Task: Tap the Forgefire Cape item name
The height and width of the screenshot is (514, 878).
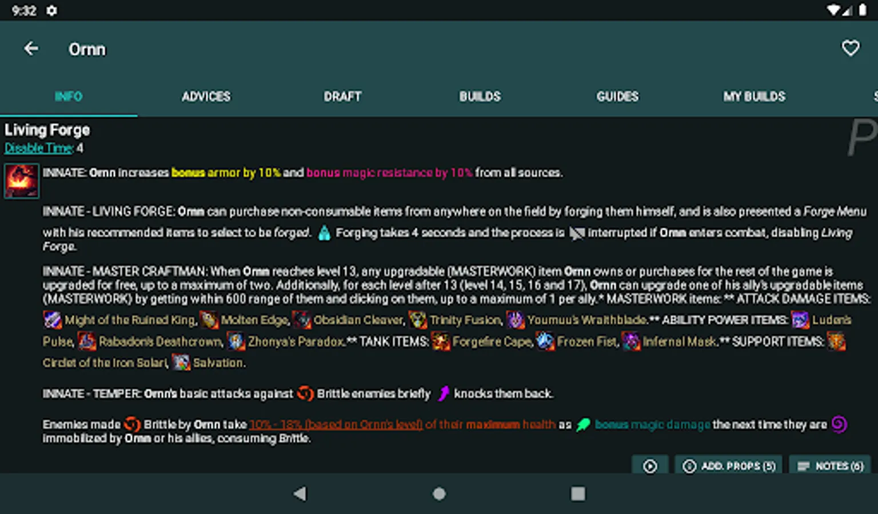Action: coord(493,342)
